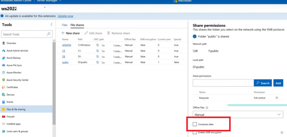Open Azure Security Center shield icon
This screenshot has width=287, height=137.
[3, 80]
